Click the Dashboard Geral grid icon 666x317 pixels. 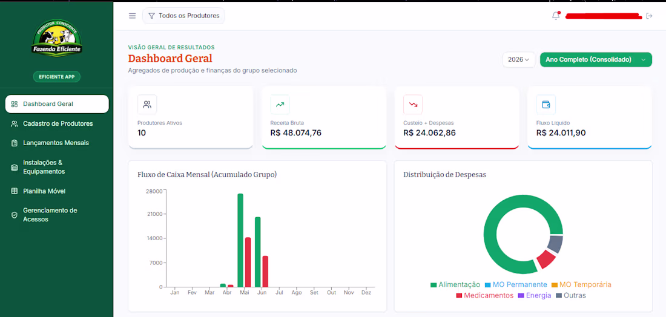click(15, 104)
